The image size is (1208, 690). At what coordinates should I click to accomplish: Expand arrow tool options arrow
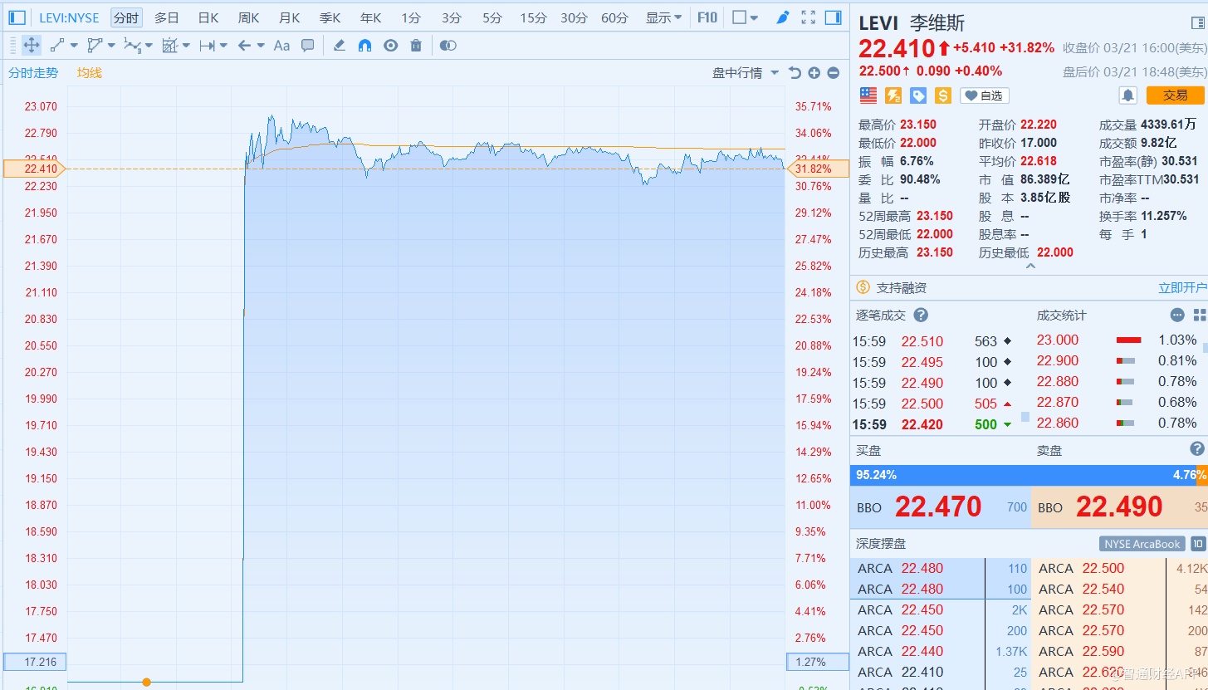click(x=261, y=46)
